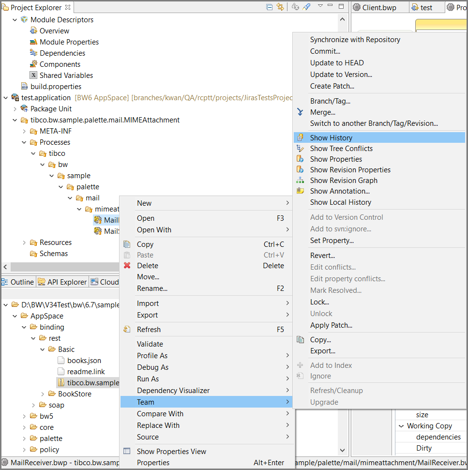The image size is (468, 470).
Task: Collapse the tibco folder node
Action: coord(33,153)
